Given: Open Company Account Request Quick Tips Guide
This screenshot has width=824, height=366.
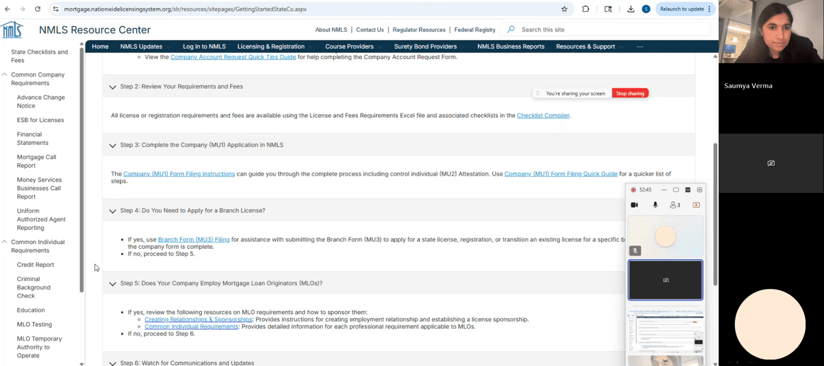Looking at the screenshot, I should click(x=233, y=57).
